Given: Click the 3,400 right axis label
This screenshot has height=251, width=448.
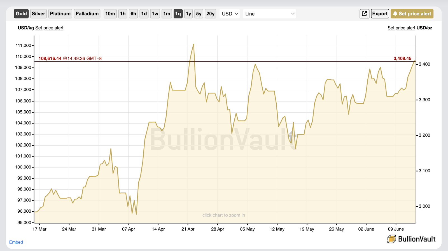Looking at the screenshot, I should pyautogui.click(x=424, y=64).
